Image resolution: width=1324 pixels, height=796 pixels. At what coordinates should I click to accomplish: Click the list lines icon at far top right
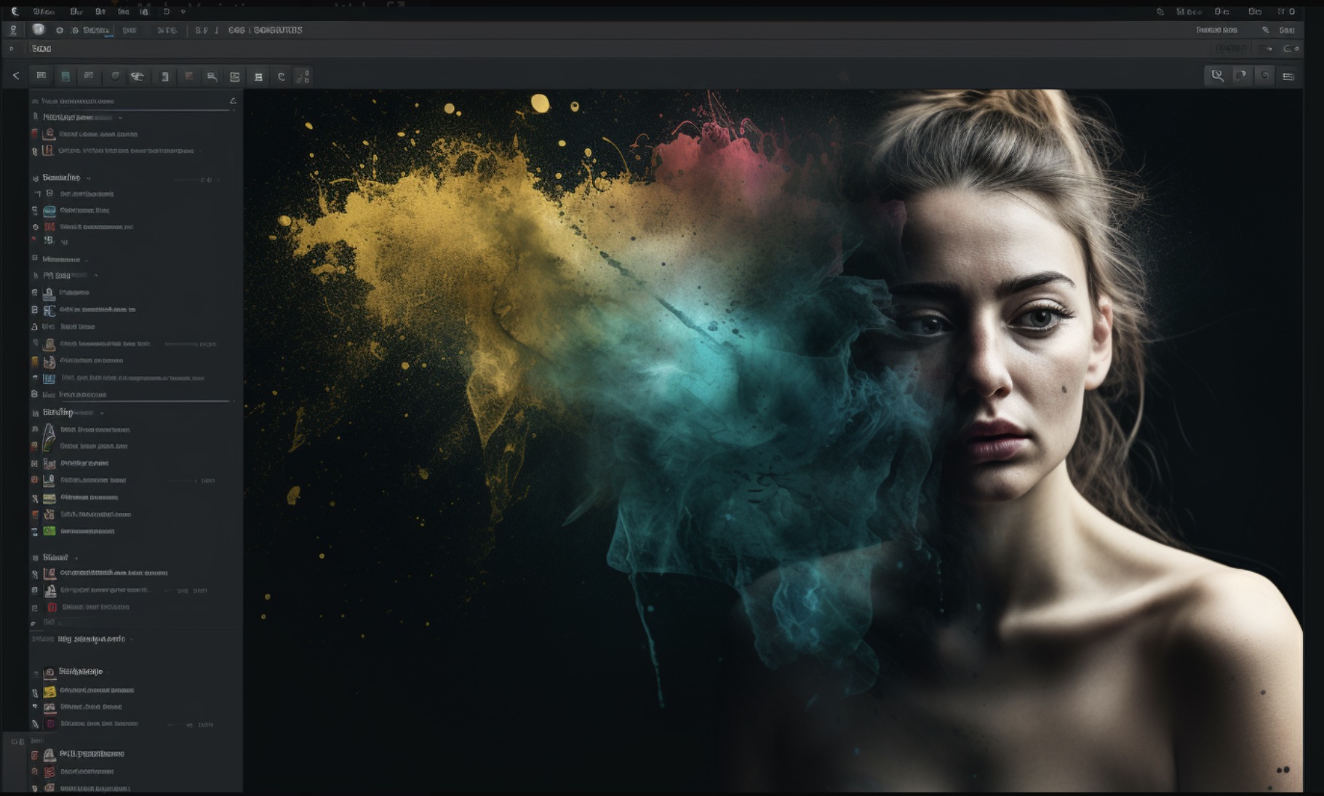[1288, 76]
